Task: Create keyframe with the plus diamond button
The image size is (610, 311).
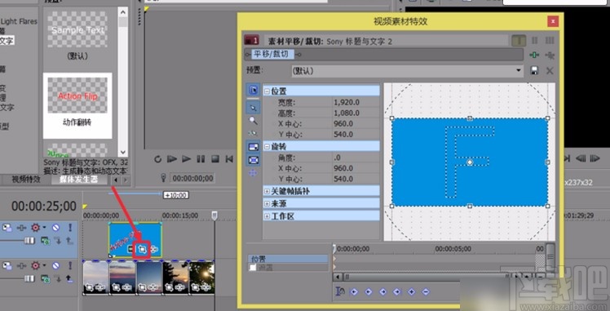Action: (x=411, y=291)
